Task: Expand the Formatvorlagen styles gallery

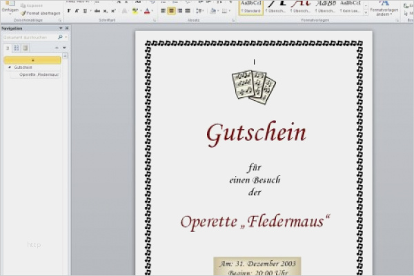Action: (366, 13)
